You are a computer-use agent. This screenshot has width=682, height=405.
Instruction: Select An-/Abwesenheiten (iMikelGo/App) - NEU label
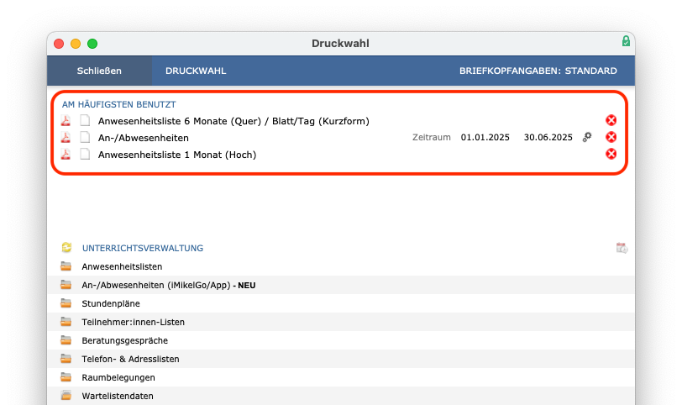point(169,286)
